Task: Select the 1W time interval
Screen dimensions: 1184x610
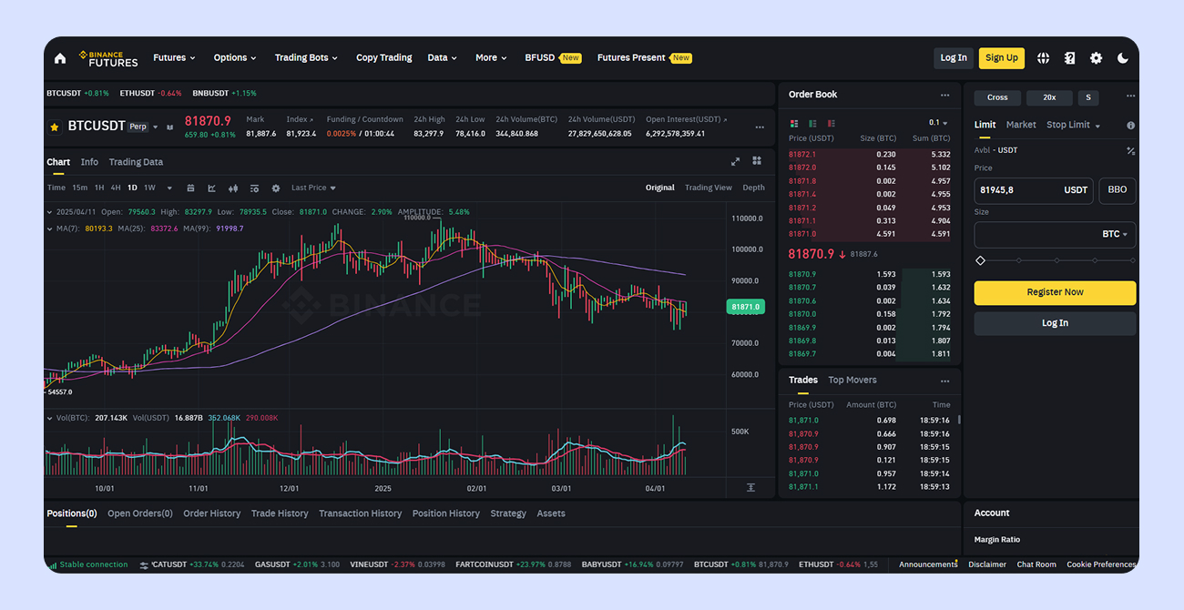Action: 149,188
